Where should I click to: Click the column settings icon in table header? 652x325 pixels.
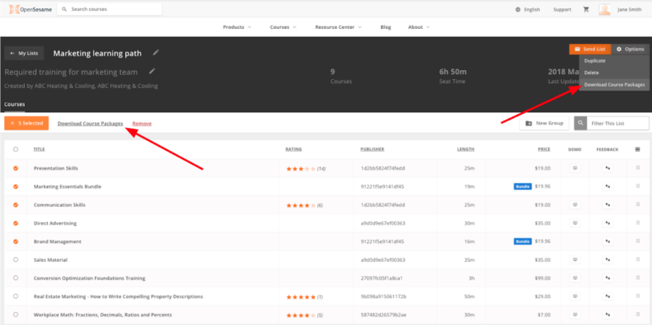638,149
